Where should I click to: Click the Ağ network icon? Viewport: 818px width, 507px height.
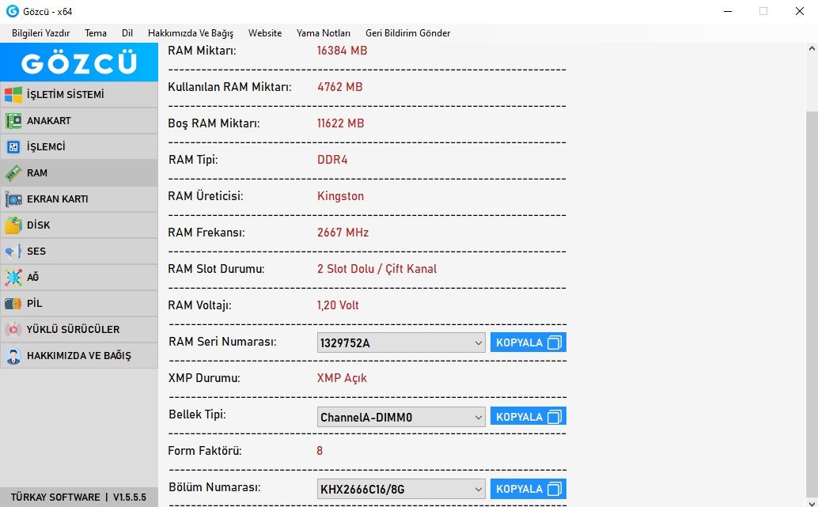click(x=13, y=278)
